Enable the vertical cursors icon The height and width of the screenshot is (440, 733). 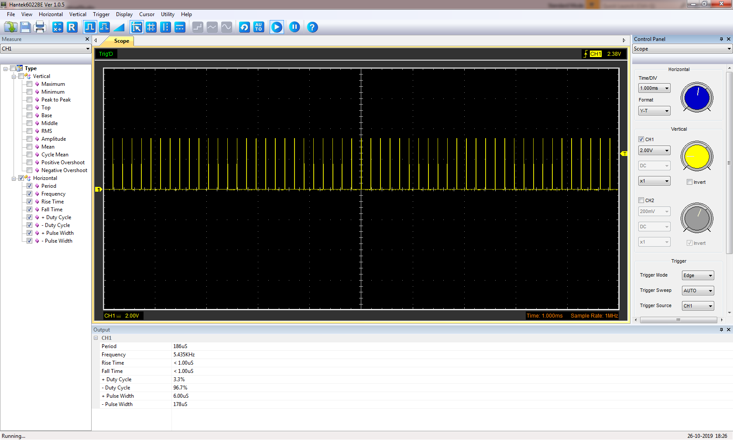(x=165, y=27)
